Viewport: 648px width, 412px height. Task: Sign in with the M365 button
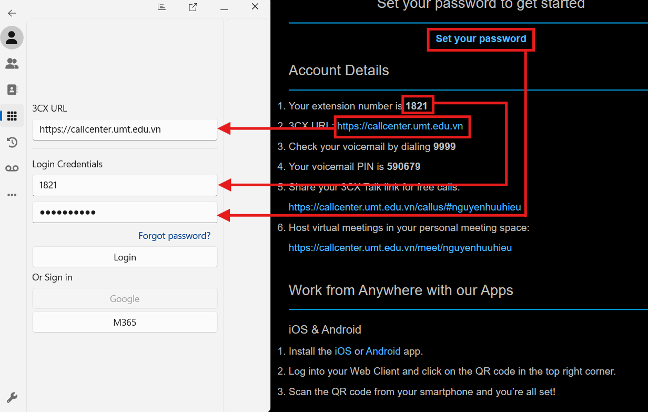click(125, 322)
